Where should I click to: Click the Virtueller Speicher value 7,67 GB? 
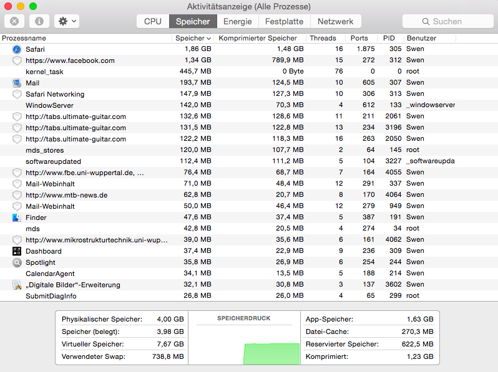(170, 344)
